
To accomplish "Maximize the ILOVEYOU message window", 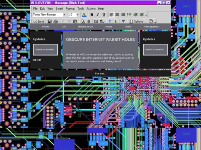I will click(x=163, y=3).
